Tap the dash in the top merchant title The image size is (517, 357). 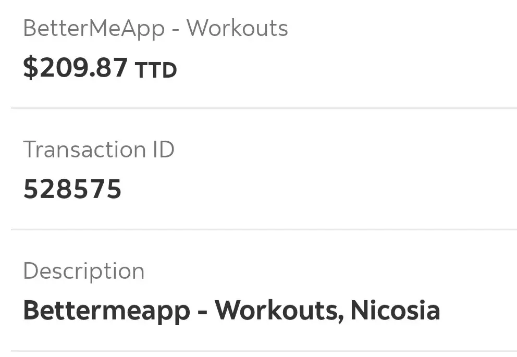click(x=176, y=29)
